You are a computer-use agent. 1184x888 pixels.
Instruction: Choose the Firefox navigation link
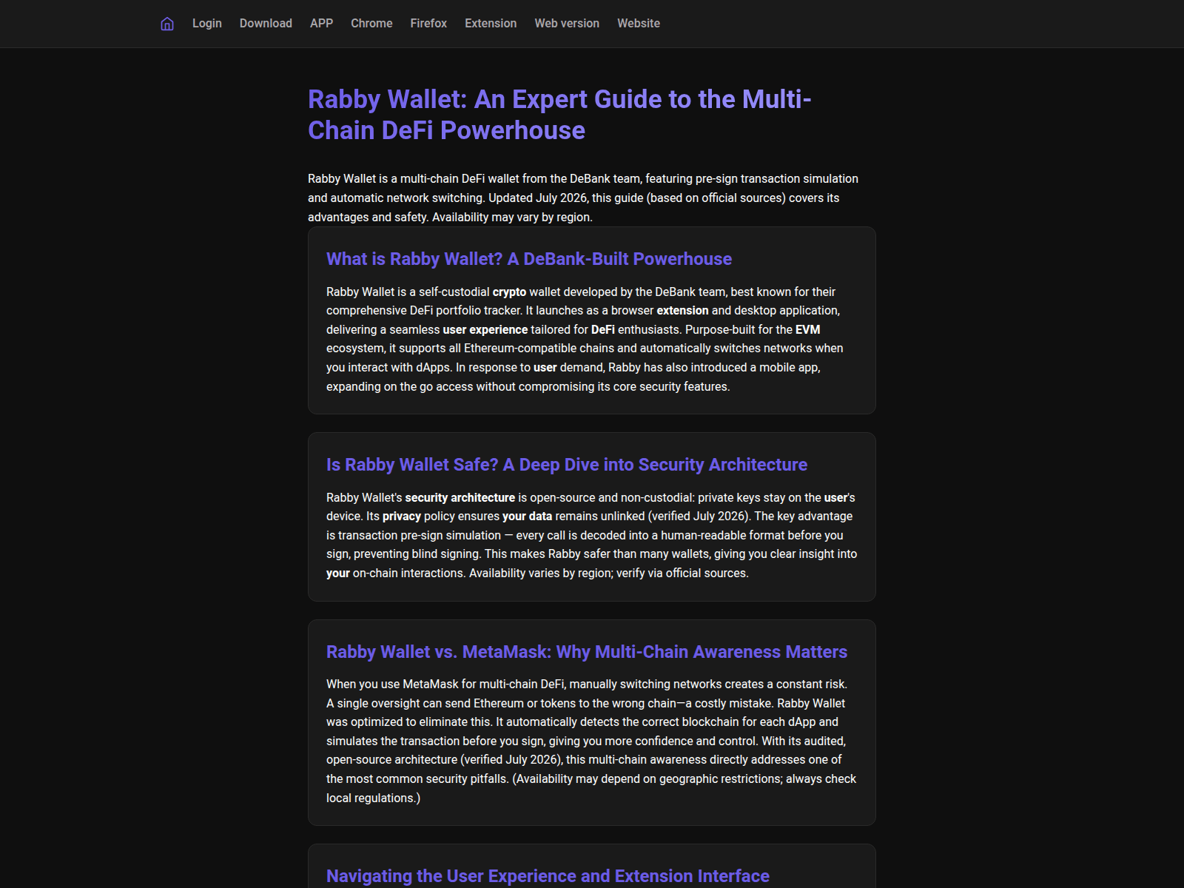(x=428, y=24)
